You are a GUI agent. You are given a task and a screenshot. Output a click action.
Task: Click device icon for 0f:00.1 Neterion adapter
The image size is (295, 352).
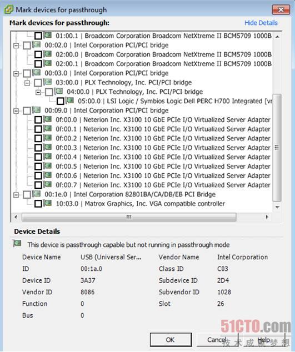click(48, 128)
